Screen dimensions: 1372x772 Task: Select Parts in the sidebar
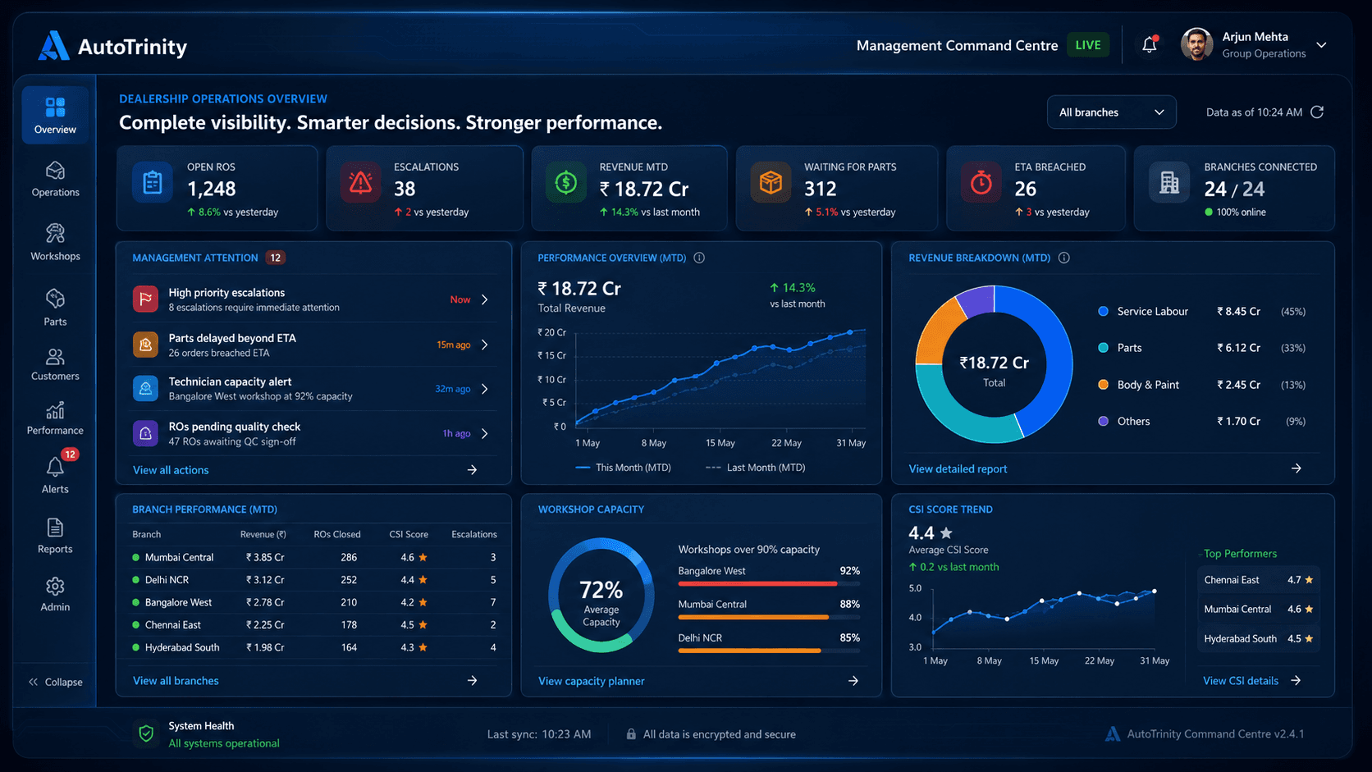[55, 308]
